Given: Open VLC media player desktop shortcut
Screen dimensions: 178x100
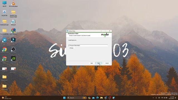Looking at the screenshot, I should [13, 4].
